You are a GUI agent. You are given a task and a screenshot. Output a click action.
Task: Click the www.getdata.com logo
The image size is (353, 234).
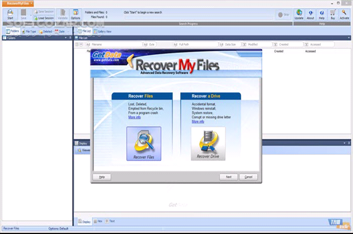click(x=106, y=57)
